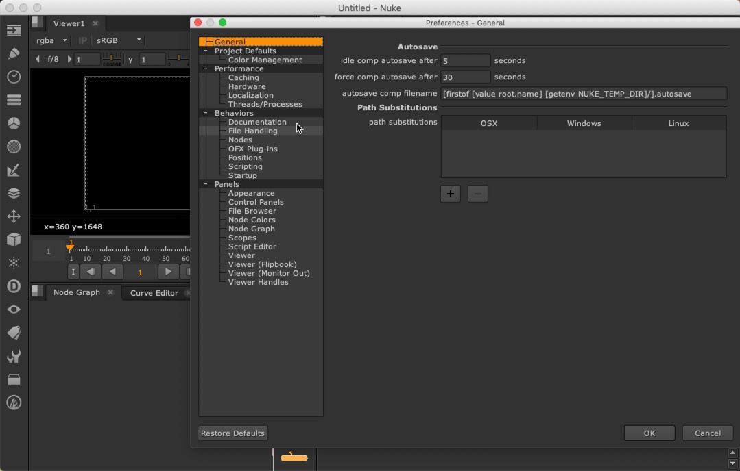Close the Viewer1 tab

tap(95, 23)
